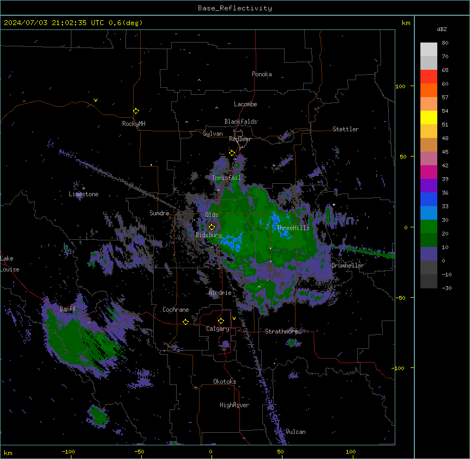Click the HighRiver label

pyautogui.click(x=234, y=405)
